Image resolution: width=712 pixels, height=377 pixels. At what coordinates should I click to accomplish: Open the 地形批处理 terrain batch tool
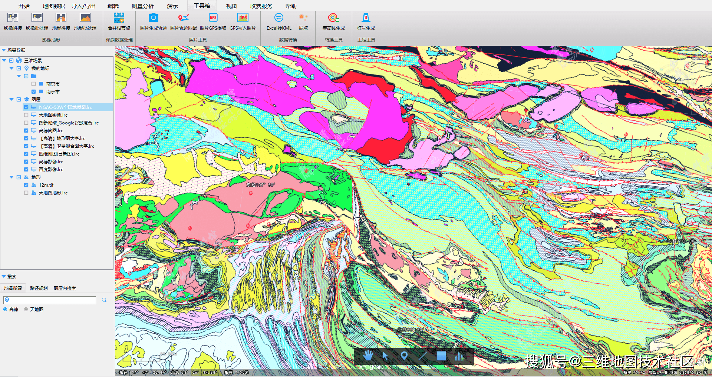(x=85, y=21)
